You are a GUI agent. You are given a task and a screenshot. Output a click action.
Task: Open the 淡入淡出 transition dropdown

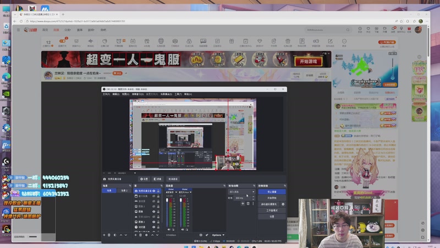[241, 192]
